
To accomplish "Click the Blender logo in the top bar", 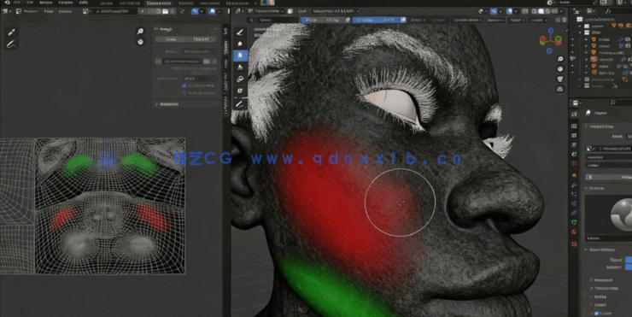I will pos(7,3).
